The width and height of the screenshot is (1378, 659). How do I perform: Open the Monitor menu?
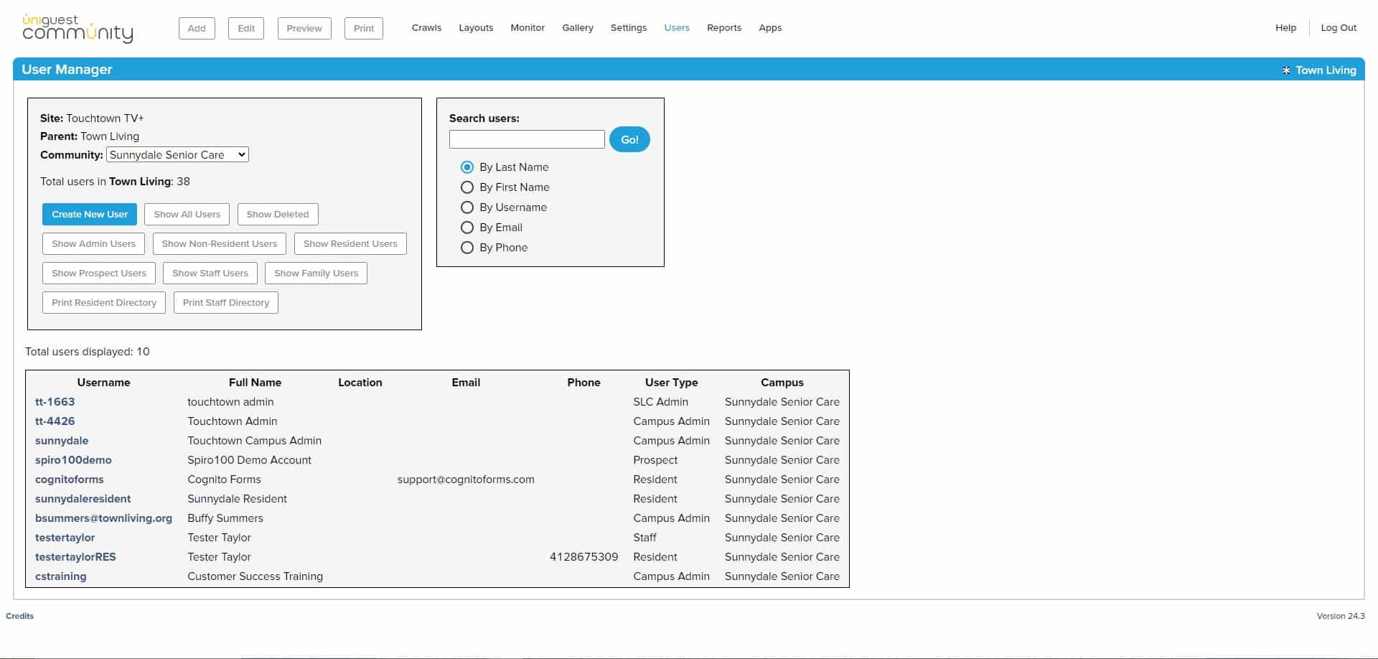point(528,28)
